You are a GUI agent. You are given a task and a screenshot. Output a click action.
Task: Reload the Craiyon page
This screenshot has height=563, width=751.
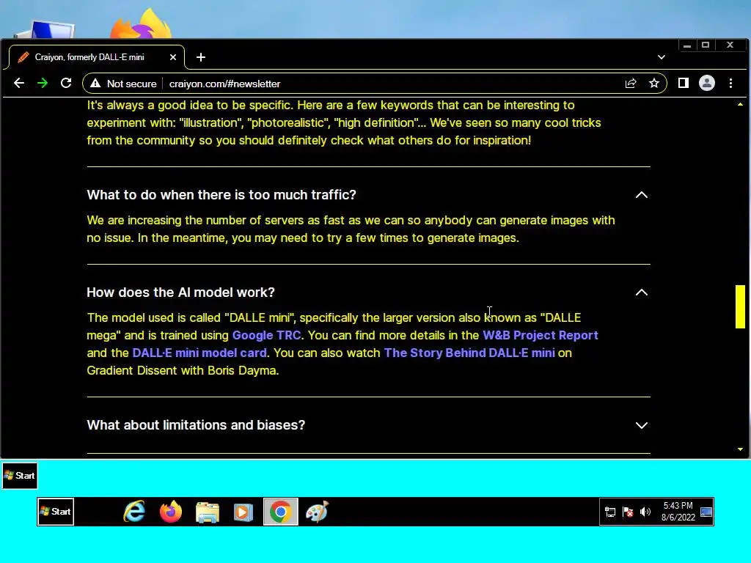click(66, 84)
